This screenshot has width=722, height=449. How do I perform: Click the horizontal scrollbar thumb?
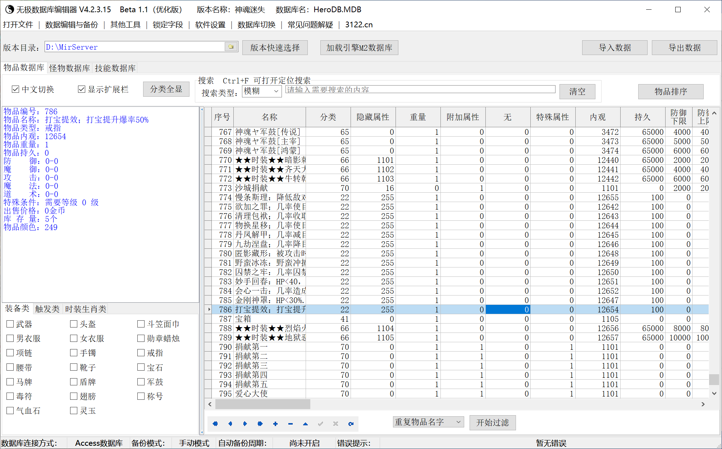pos(262,404)
